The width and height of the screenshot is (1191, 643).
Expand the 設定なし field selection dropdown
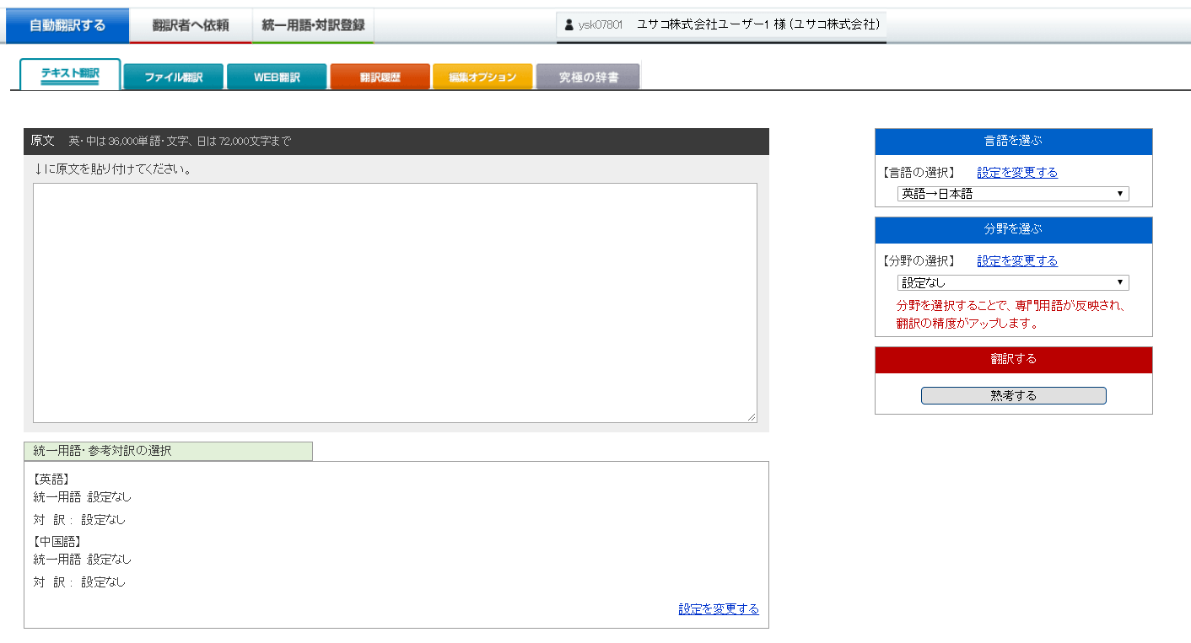click(1012, 283)
